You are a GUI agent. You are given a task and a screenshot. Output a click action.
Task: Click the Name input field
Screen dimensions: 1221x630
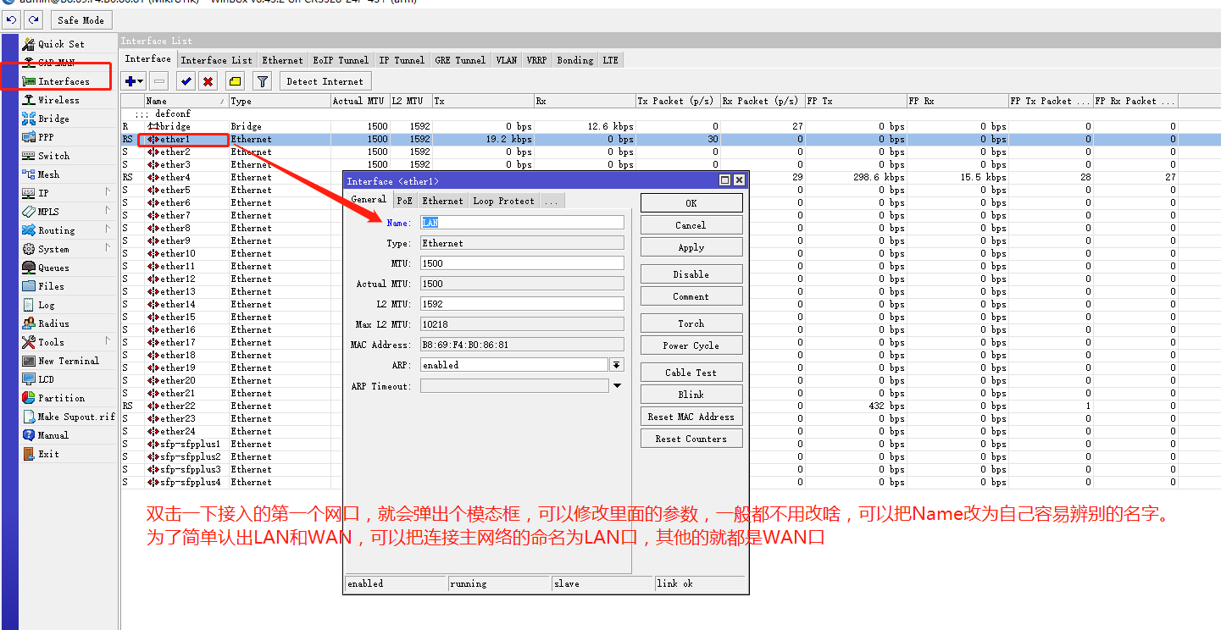(522, 223)
